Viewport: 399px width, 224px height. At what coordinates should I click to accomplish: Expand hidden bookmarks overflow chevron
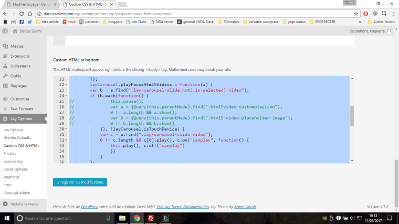click(360, 22)
